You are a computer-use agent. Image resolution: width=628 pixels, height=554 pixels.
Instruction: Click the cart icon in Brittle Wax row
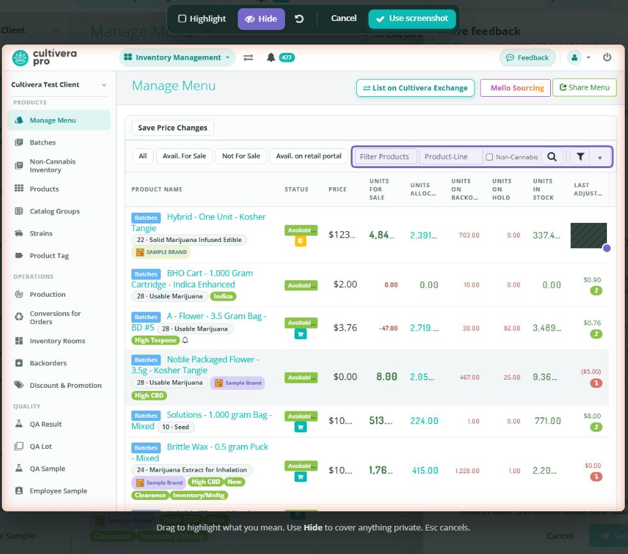301,477
